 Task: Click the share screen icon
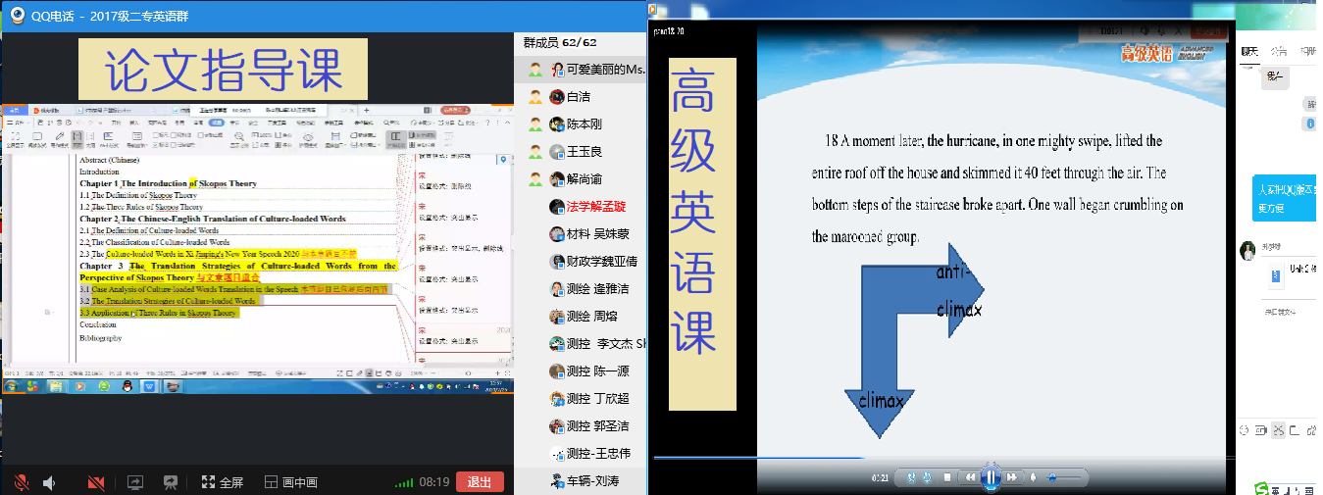(135, 482)
